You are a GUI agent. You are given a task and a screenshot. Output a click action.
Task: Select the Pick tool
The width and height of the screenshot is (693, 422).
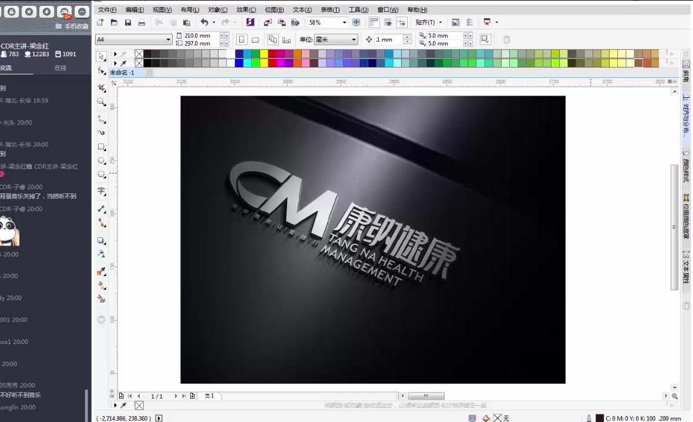101,56
